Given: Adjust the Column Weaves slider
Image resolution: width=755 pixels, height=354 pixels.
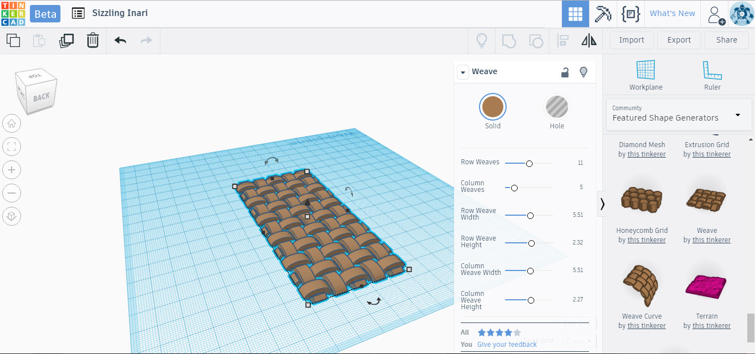Looking at the screenshot, I should point(514,188).
